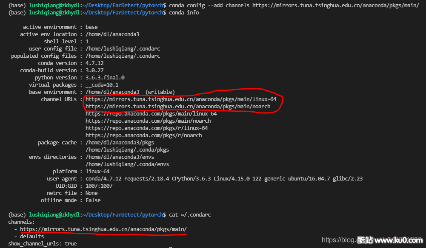Image resolution: width=426 pixels, height=248 pixels.
Task: Click the '(writable)' text
Action: [x=160, y=92]
